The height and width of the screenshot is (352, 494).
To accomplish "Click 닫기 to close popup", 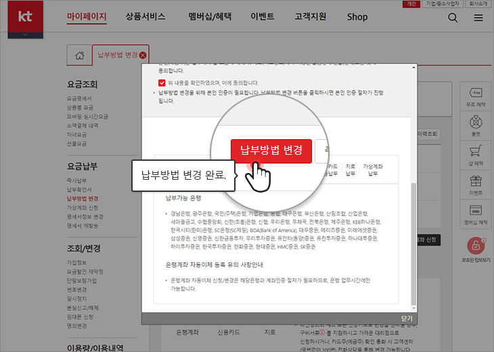I will 407,319.
